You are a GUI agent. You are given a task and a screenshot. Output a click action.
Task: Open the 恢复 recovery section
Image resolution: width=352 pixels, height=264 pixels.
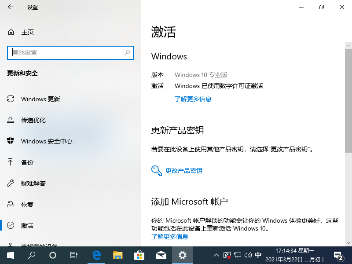tap(27, 205)
